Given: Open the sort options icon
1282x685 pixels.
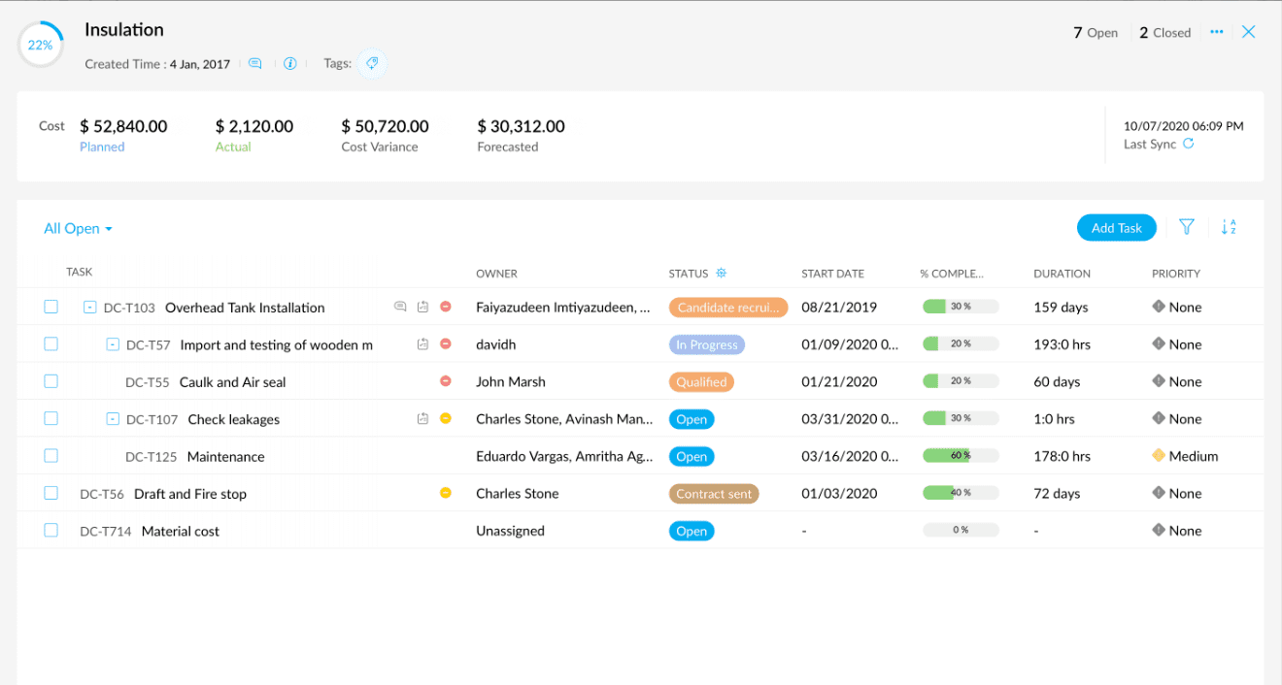Looking at the screenshot, I should pos(1228,226).
